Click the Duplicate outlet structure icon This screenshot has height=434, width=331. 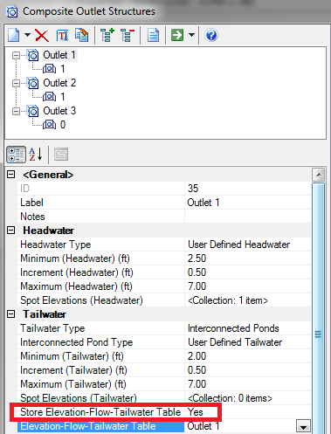tap(82, 35)
